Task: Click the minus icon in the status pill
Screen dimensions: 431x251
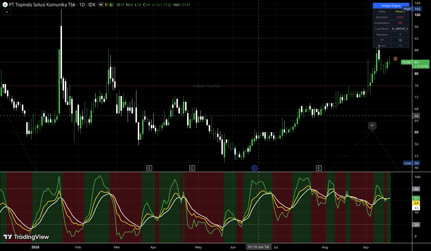Action: 101,5
